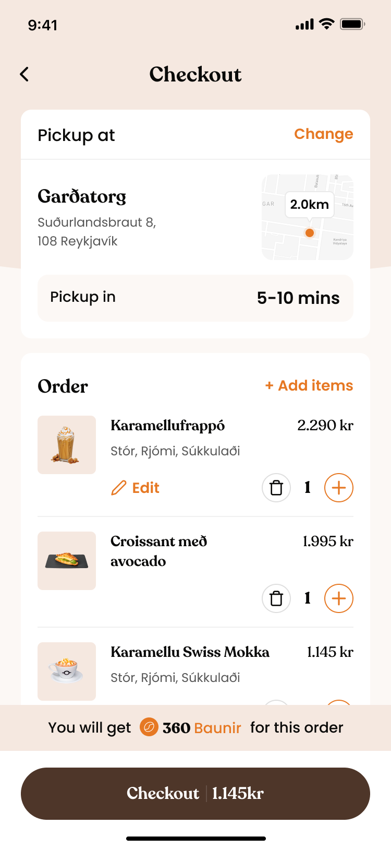Increase Karamellufrappó quantity with plus icon
This screenshot has width=391, height=848.
tap(339, 488)
